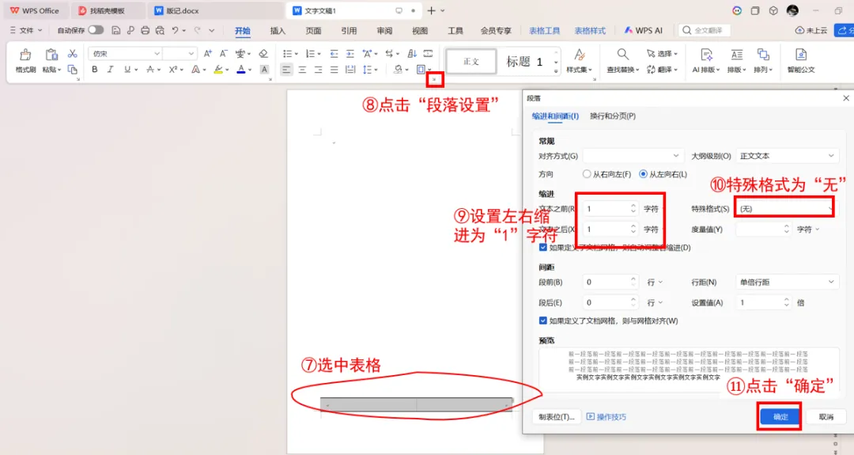Image resolution: width=854 pixels, height=455 pixels.
Task: Click the OK (确定) button
Action: pyautogui.click(x=780, y=417)
